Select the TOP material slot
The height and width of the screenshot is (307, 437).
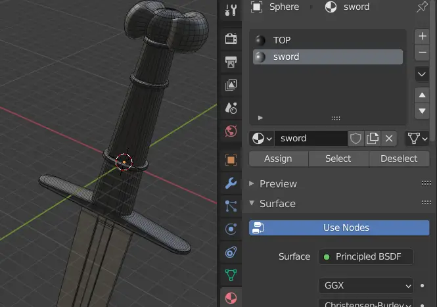coord(328,40)
